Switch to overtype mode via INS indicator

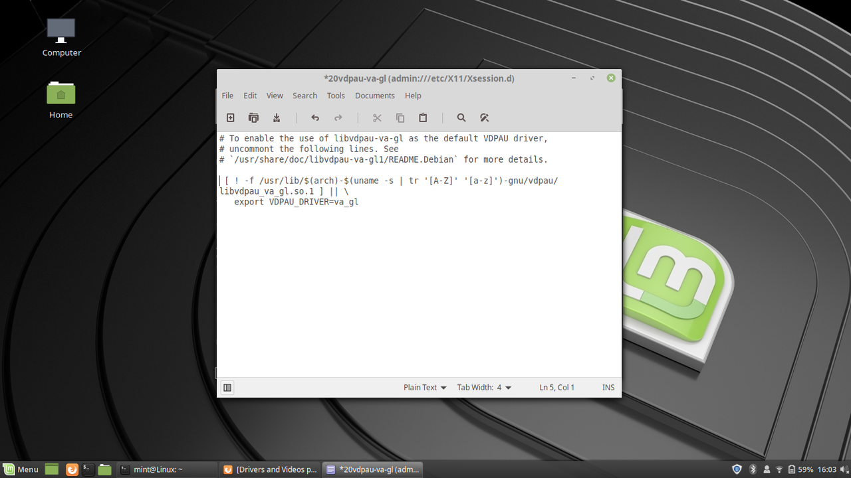click(608, 387)
